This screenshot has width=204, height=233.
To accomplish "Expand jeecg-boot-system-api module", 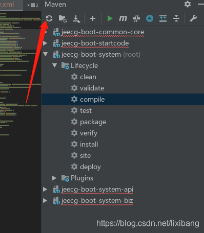I will (45, 189).
